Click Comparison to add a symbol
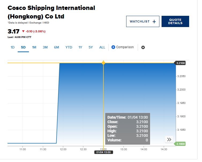This screenshot has width=202, height=162. [x=125, y=47]
